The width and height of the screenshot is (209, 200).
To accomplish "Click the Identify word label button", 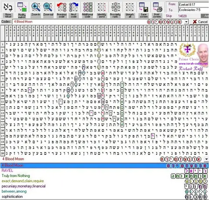I will click(x=101, y=16).
